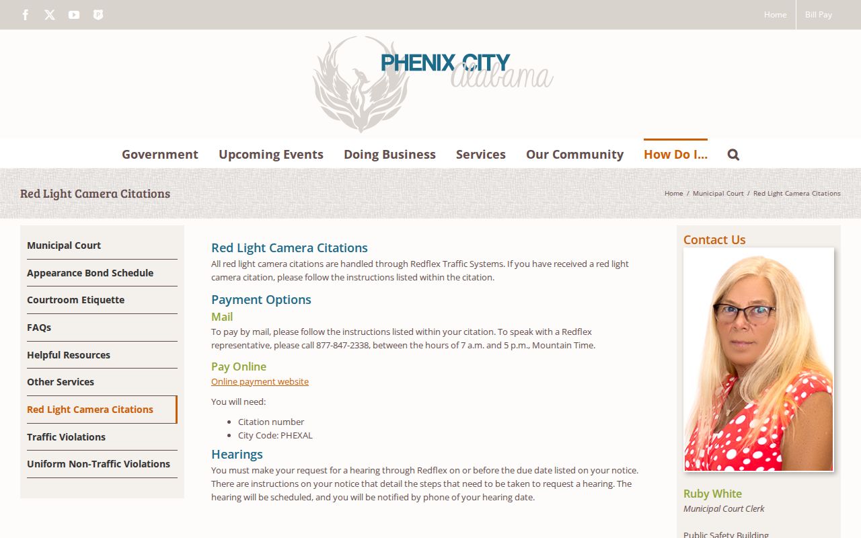Open Uniform Non-Traffic Violations link
This screenshot has width=861, height=538.
102,464
